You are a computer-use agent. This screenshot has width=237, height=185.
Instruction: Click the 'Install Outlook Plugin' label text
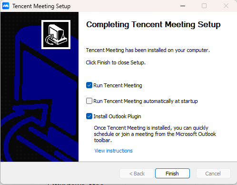coord(117,116)
